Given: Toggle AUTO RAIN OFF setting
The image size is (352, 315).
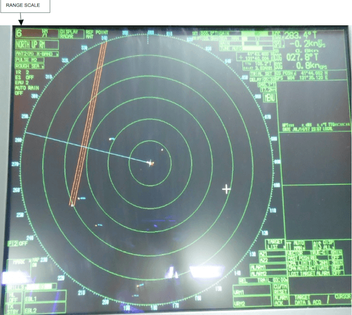Looking at the screenshot, I should pyautogui.click(x=27, y=90).
